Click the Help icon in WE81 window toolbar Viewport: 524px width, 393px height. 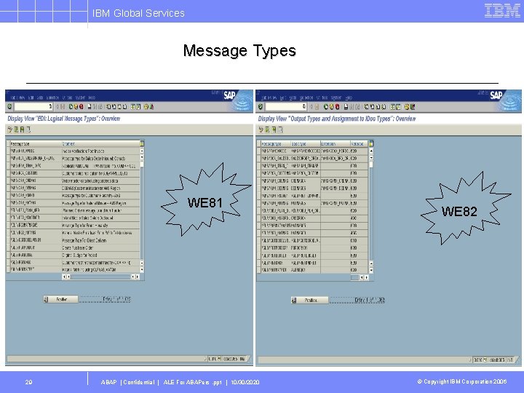(146, 106)
